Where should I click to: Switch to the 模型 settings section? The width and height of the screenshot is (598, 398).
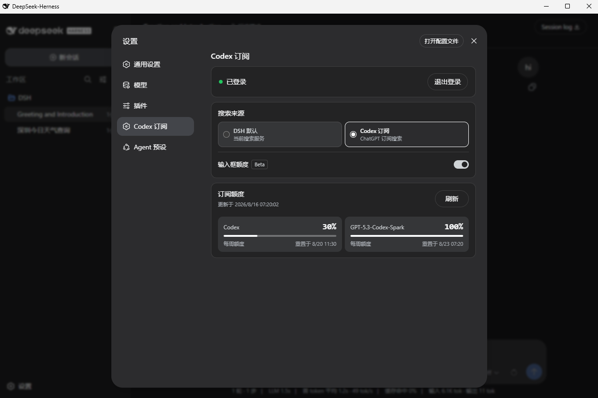click(x=155, y=85)
